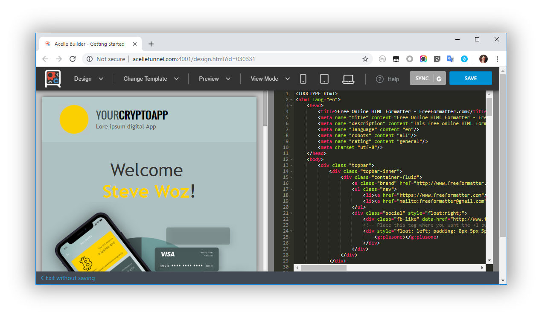Click the Acelle Builder logo icon
Screen dimensions: 542x318
52,79
